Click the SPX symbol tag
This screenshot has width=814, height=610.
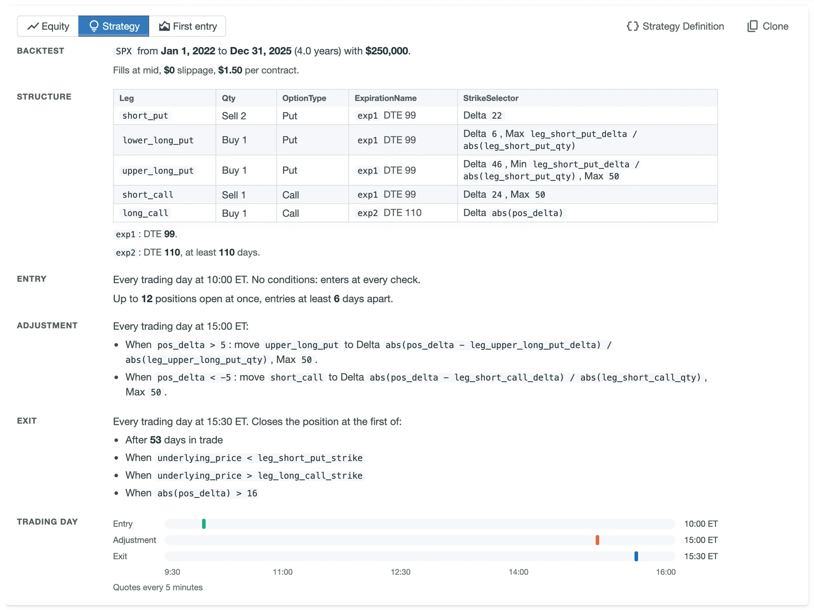tap(124, 51)
